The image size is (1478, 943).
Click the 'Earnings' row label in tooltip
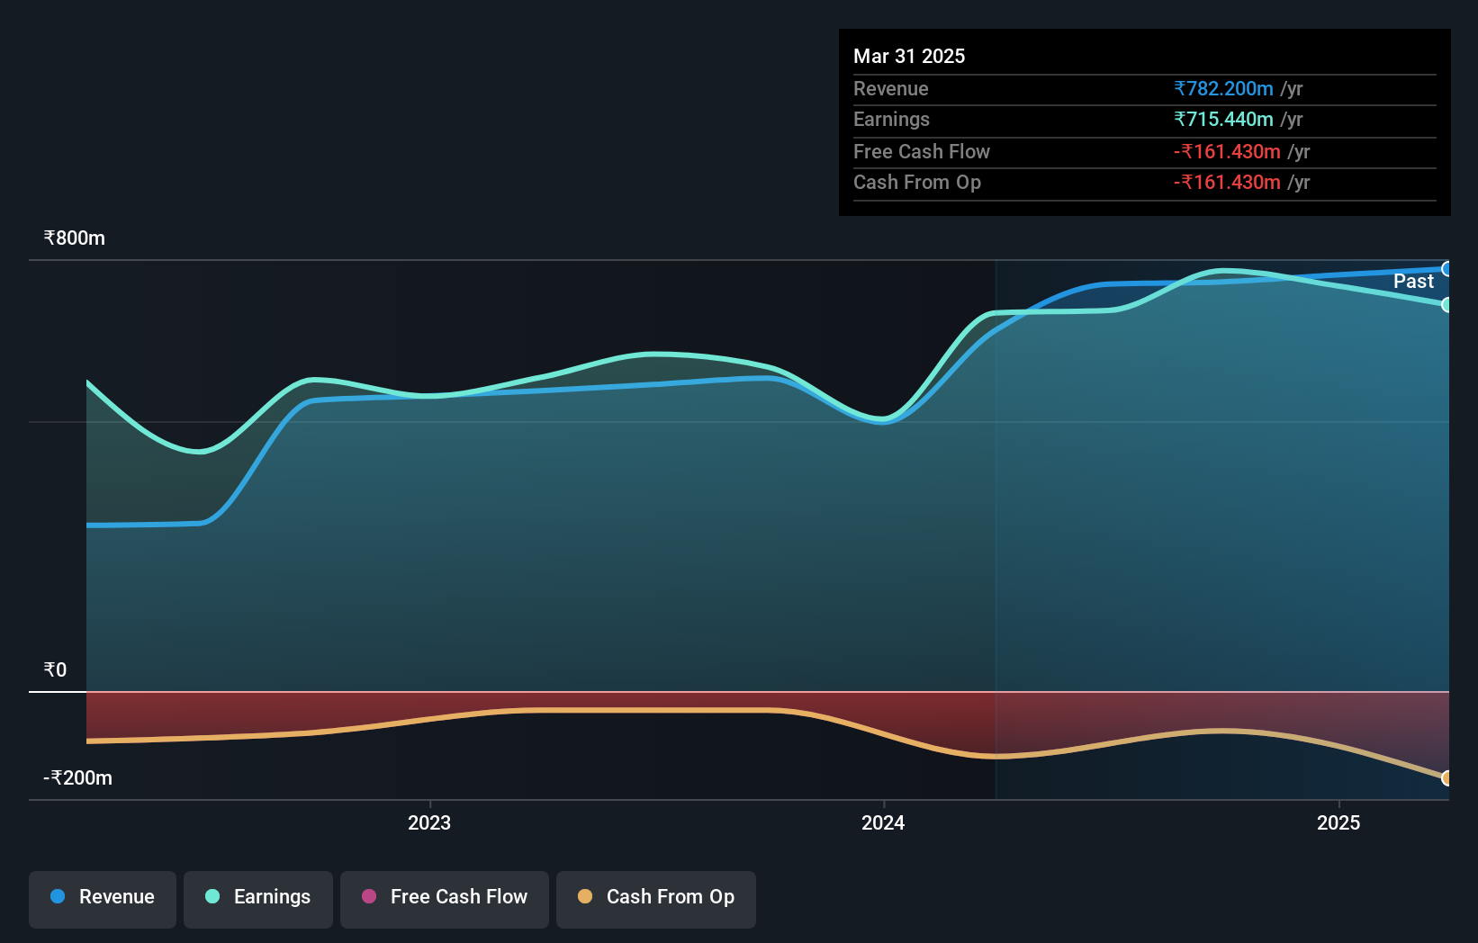pyautogui.click(x=891, y=119)
